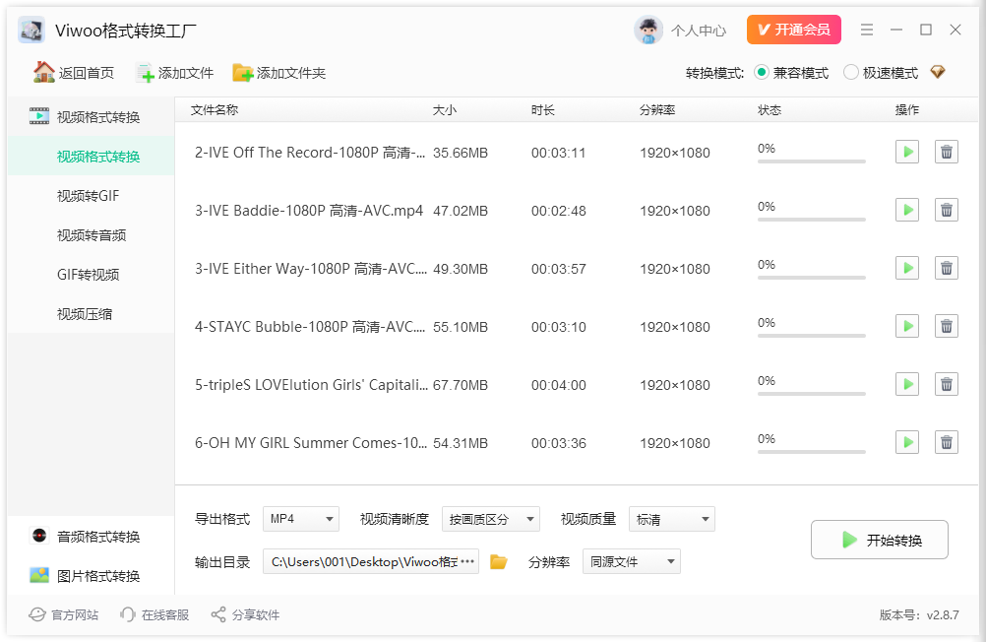Click the 添加文件 add-file icon
986x642 pixels.
[x=145, y=72]
